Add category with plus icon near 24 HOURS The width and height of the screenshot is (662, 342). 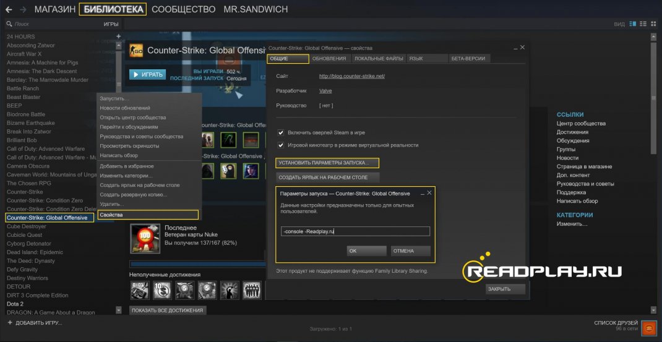(x=119, y=36)
